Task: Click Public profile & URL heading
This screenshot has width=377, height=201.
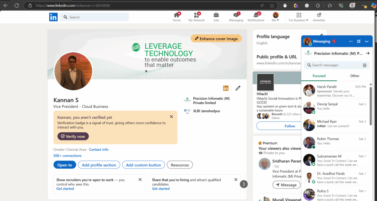Action: point(277,57)
